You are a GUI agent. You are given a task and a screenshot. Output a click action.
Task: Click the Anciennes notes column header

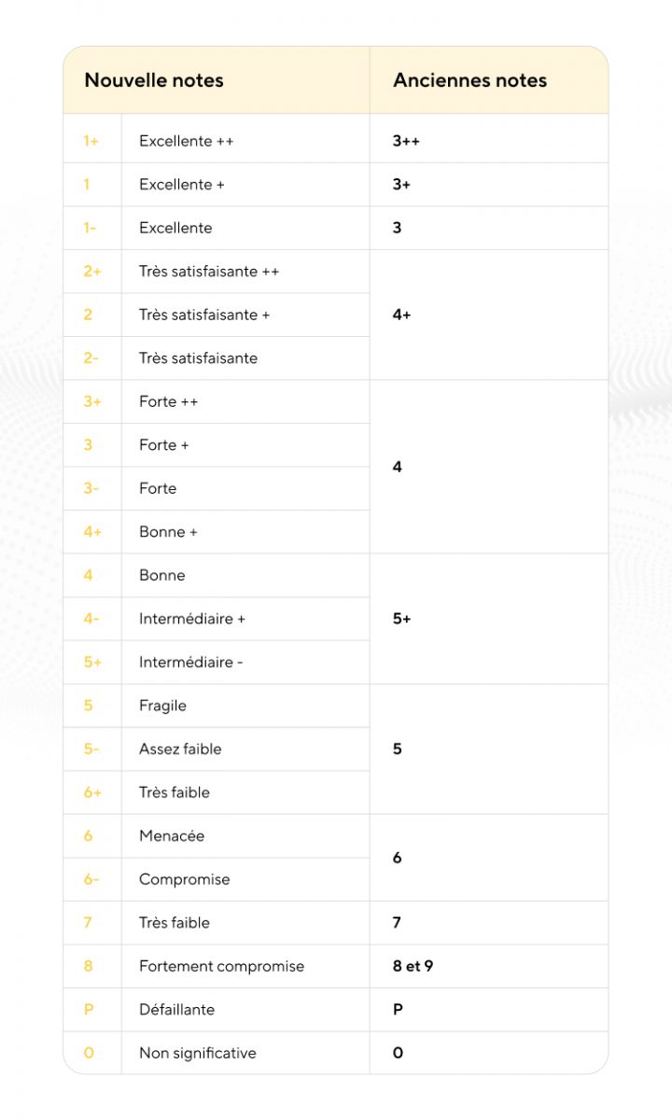(469, 80)
